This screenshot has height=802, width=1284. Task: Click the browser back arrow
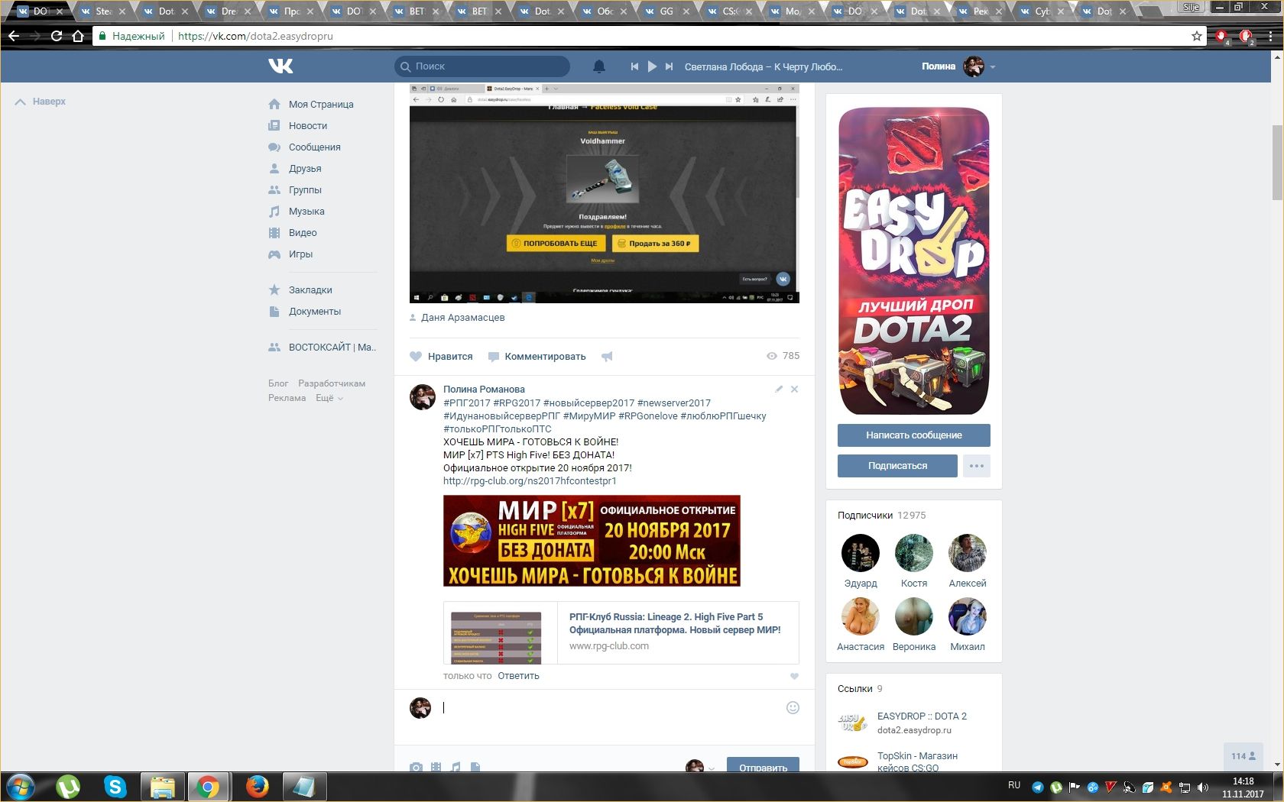click(x=14, y=36)
